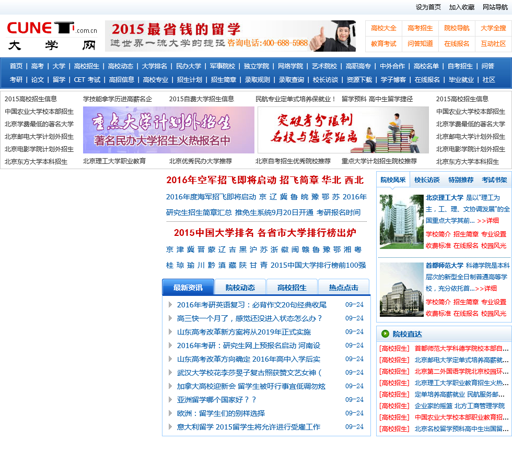Click arrow bullet before 欧洲：留学生们的别样选择
Screen dimensions: 512x465
pyautogui.click(x=170, y=413)
